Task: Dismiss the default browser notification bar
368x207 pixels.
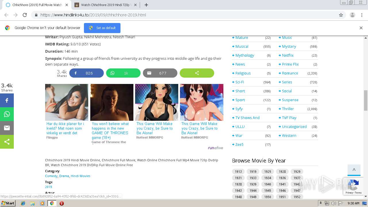Action: tap(361, 28)
